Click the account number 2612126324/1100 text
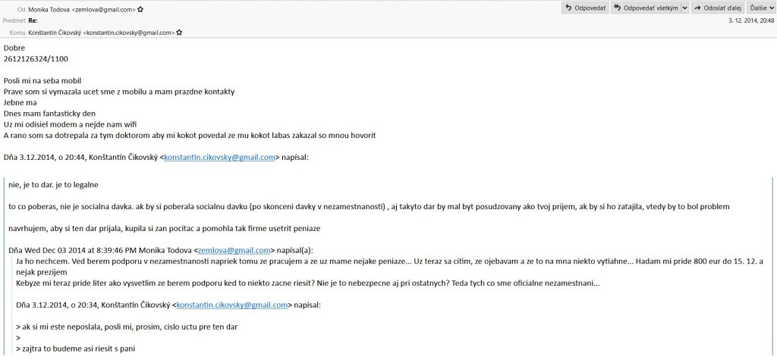Screen dimensions: 777x363 click(x=36, y=58)
